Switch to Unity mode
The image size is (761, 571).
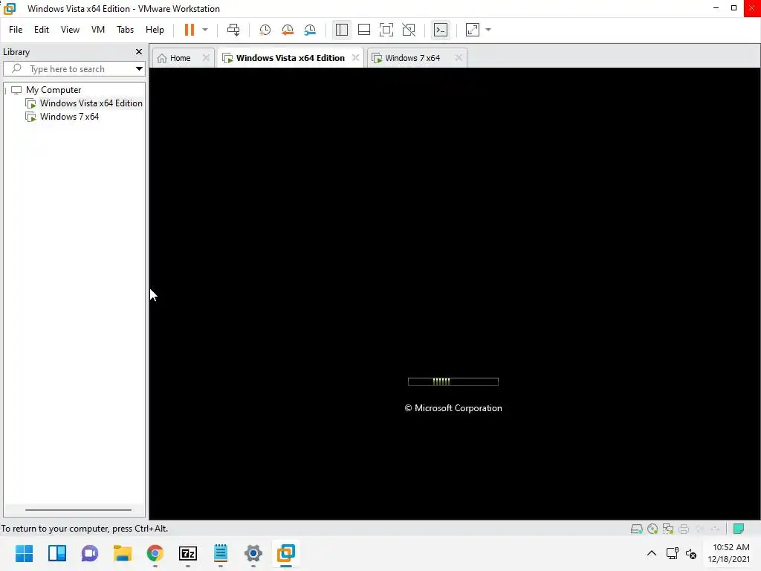(x=409, y=30)
